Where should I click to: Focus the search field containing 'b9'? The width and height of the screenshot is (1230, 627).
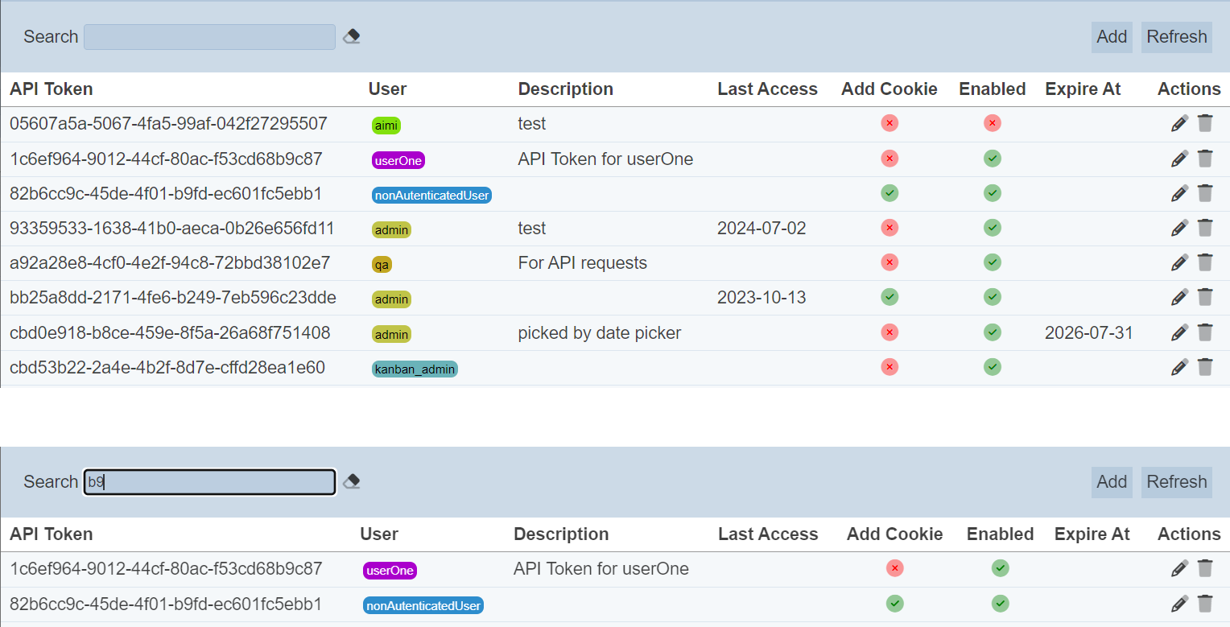[209, 482]
